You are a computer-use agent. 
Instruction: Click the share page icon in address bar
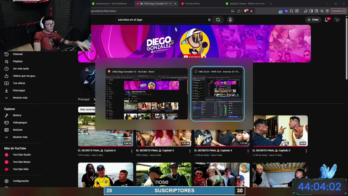(239, 11)
